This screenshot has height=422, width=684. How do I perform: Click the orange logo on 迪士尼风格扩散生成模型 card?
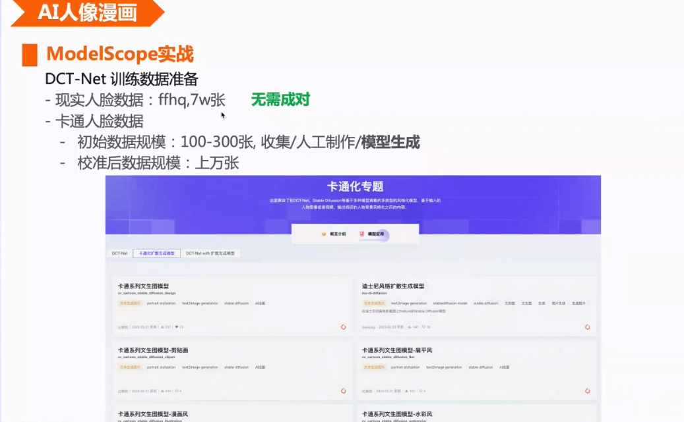tap(588, 328)
